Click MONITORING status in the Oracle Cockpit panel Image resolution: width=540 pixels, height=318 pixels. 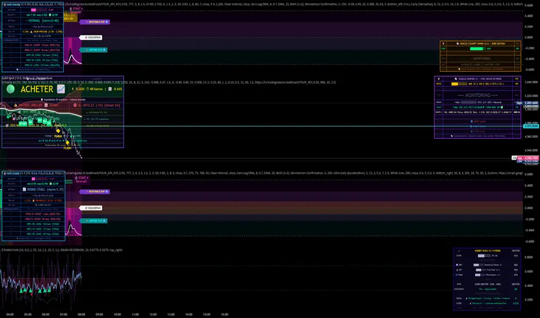point(481,58)
